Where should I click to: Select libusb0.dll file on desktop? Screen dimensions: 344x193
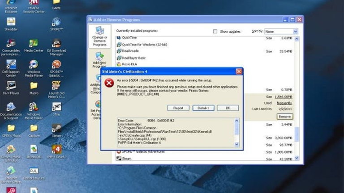click(x=34, y=151)
